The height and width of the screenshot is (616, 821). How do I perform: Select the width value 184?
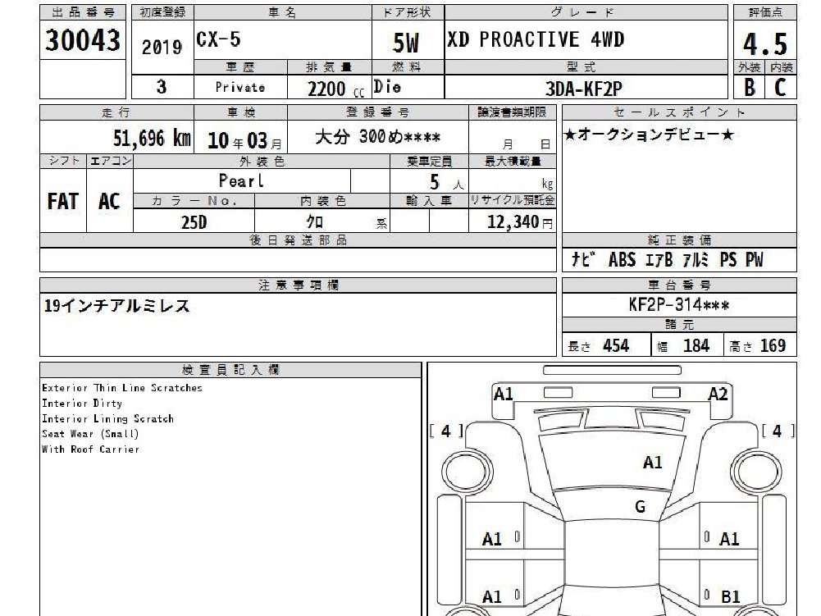point(696,345)
